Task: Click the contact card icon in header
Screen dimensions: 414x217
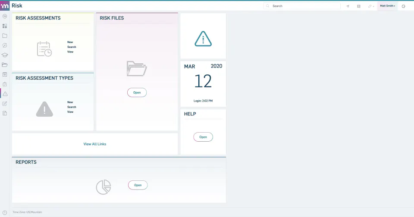Action: click(x=358, y=6)
